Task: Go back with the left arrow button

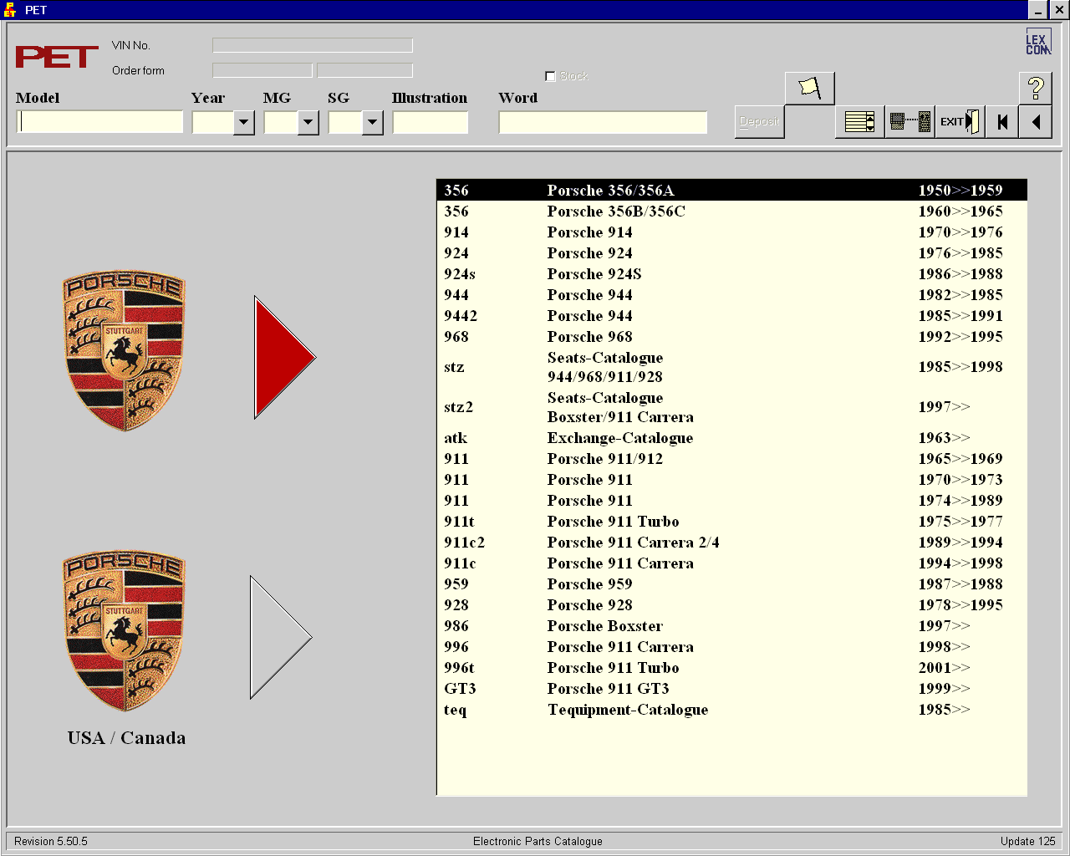Action: (x=1035, y=122)
